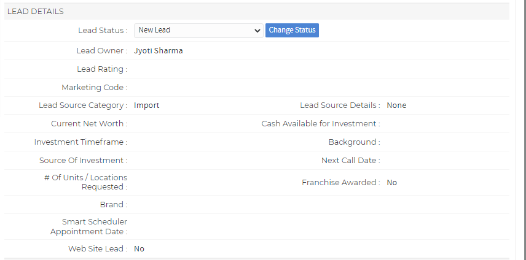This screenshot has height=260, width=526.
Task: Click the Next Call Date label
Action: (350, 161)
